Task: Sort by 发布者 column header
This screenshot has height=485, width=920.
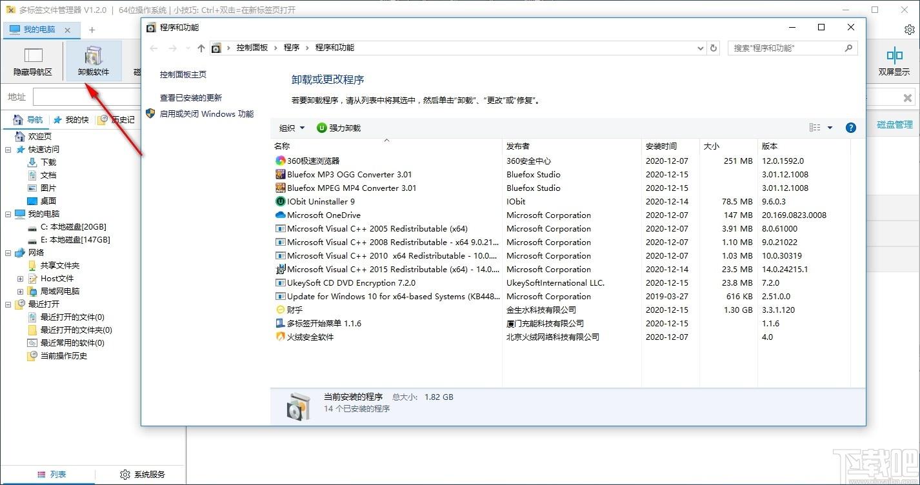Action: [x=572, y=146]
